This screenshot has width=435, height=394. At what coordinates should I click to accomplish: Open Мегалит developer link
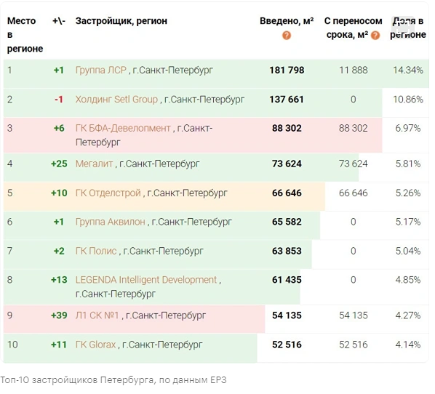(94, 164)
